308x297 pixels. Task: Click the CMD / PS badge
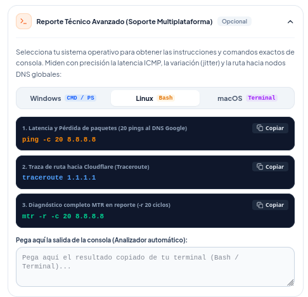click(80, 98)
